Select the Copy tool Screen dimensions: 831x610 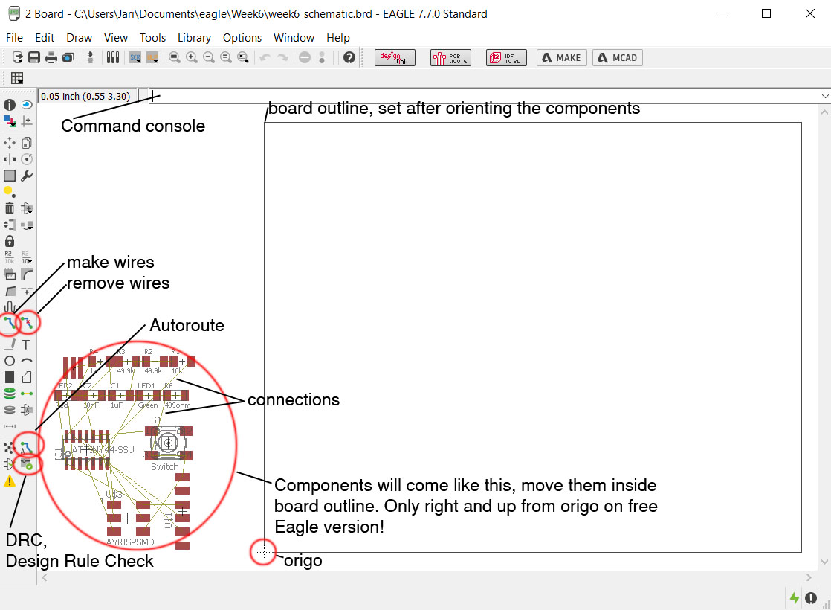[27, 143]
